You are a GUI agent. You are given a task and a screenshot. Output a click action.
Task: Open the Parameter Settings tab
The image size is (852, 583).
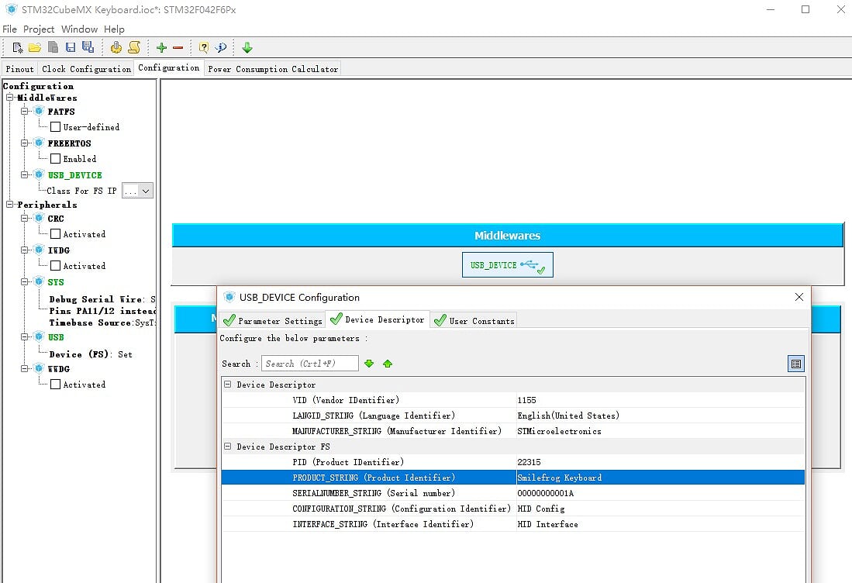pyautogui.click(x=273, y=321)
